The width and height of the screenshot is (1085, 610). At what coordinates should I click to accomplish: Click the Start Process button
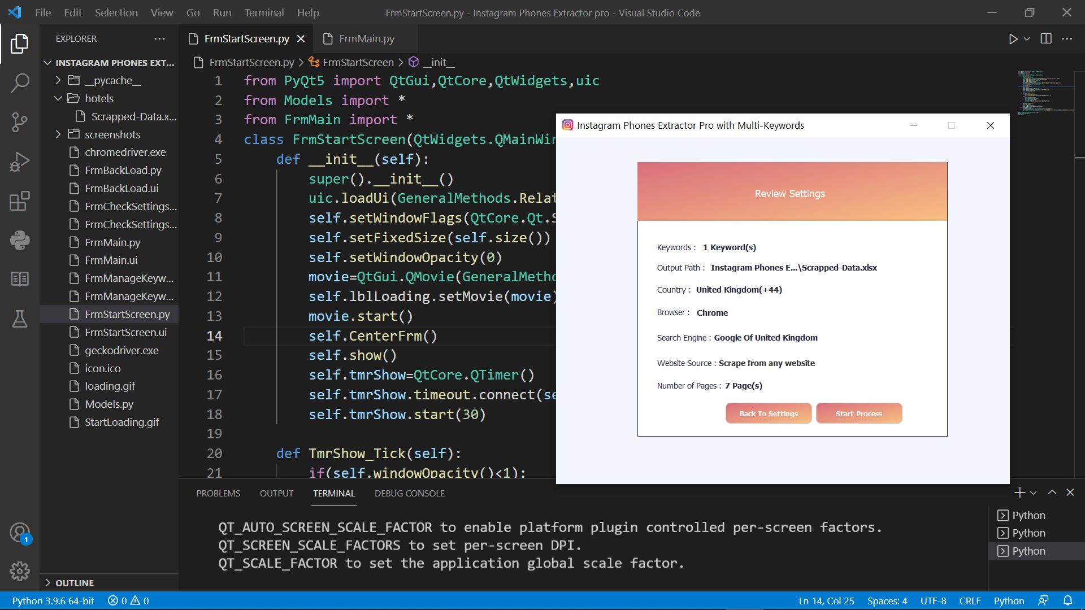coord(858,413)
